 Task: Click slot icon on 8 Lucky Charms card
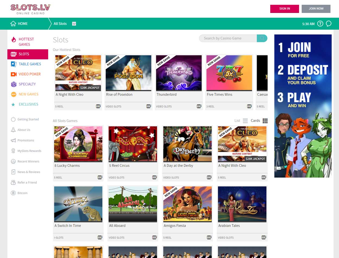point(100,178)
